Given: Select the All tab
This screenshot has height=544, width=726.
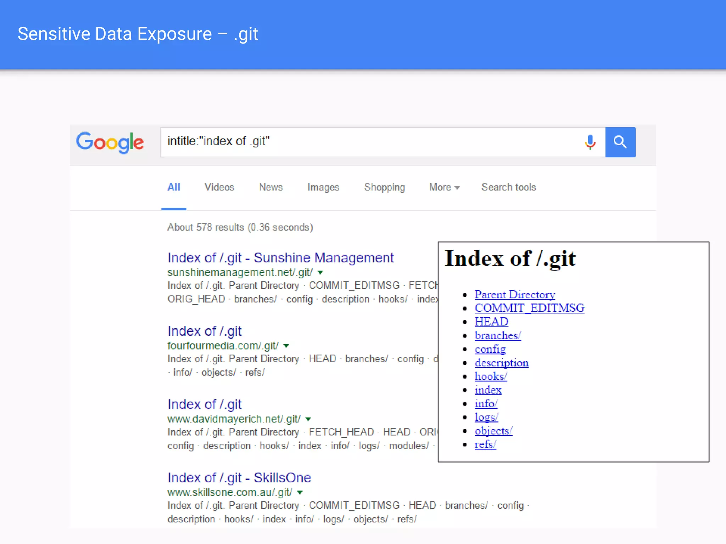Looking at the screenshot, I should (x=174, y=187).
